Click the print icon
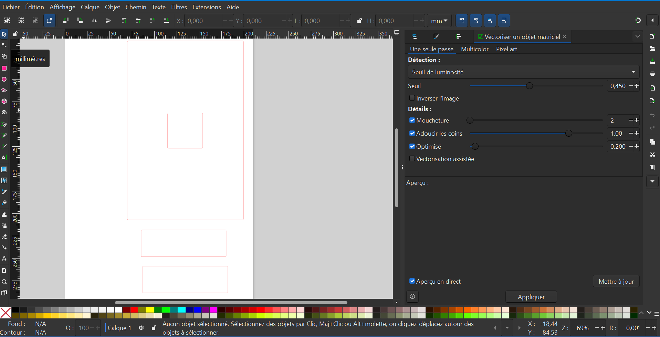The height and width of the screenshot is (337, 660). pyautogui.click(x=652, y=74)
